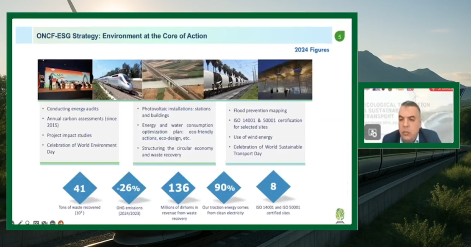The image size is (471, 247).
Task: Click the 136 millions of dirhams diamond
Action: (x=178, y=188)
